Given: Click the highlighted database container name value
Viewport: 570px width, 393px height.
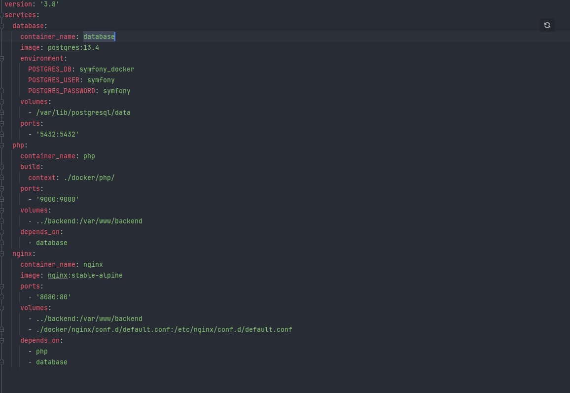Looking at the screenshot, I should pos(99,36).
